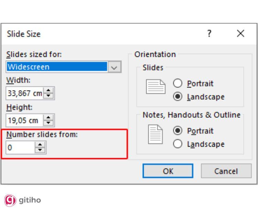The image size is (258, 208).
Task: Select Portrait for Slides orientation
Action: click(x=179, y=84)
